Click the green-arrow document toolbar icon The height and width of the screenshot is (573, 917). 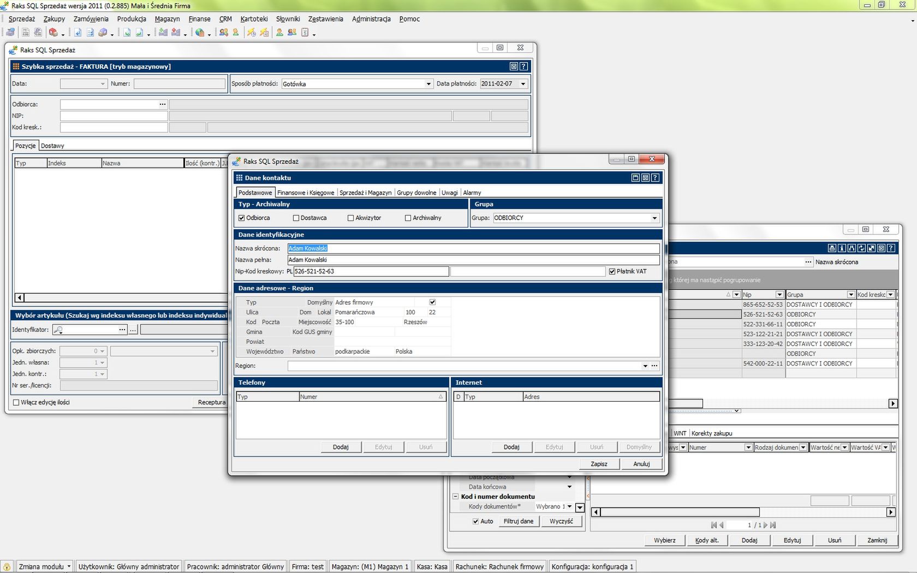[x=127, y=33]
